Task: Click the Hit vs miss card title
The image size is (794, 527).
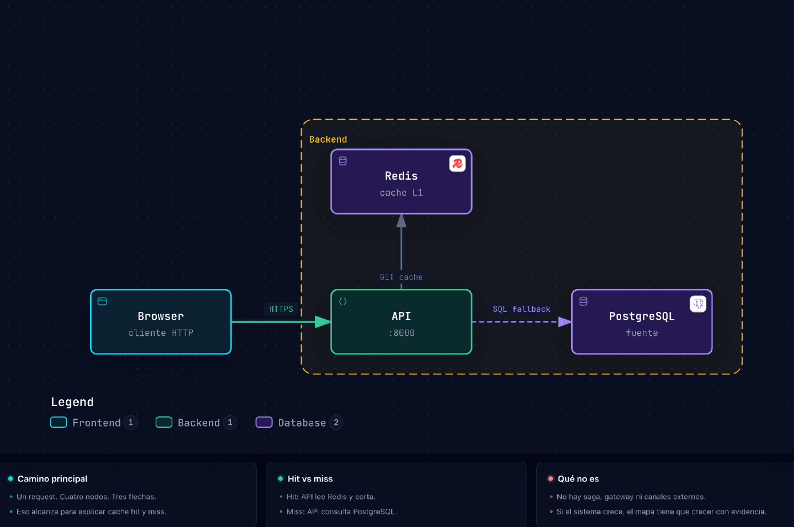Action: pos(310,479)
